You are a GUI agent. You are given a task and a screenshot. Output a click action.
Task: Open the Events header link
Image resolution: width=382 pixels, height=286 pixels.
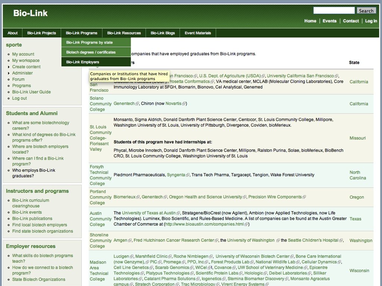click(329, 21)
